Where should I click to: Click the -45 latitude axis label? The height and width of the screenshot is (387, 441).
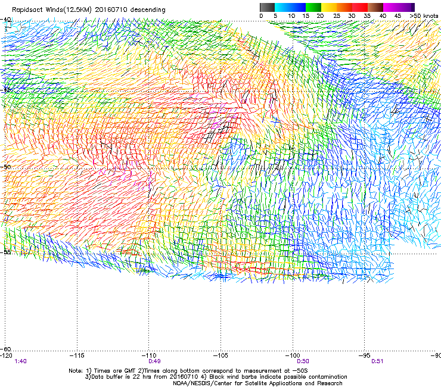coord(6,90)
